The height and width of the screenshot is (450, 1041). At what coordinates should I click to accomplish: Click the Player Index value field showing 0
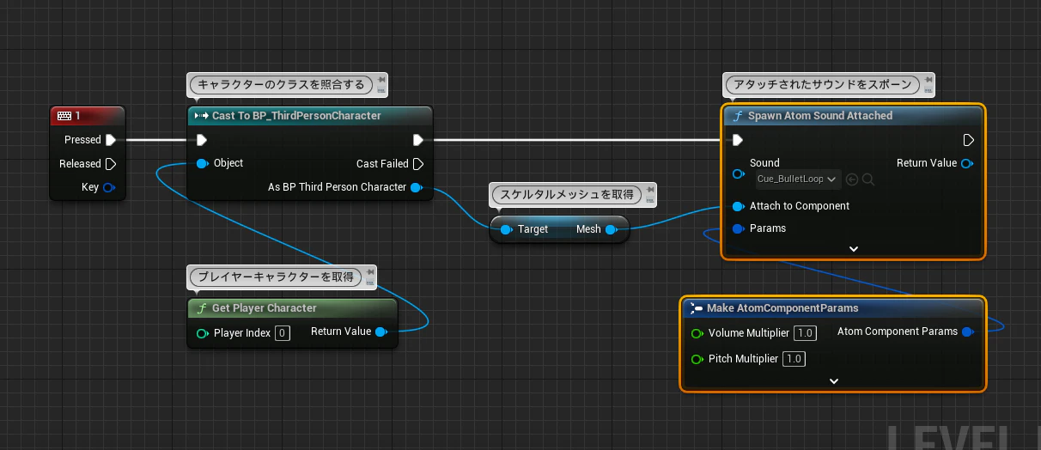[x=283, y=333]
